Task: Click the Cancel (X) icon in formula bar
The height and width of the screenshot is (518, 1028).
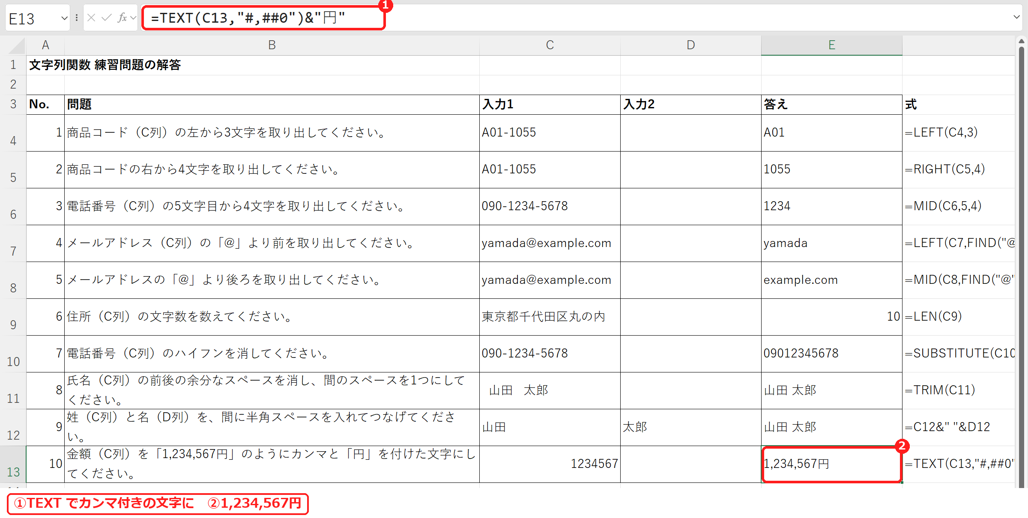Action: [x=91, y=18]
